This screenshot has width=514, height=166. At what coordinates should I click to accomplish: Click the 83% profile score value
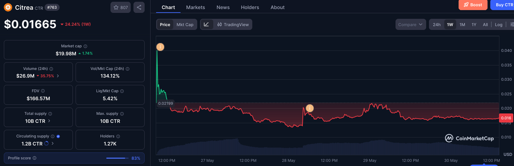(x=136, y=158)
